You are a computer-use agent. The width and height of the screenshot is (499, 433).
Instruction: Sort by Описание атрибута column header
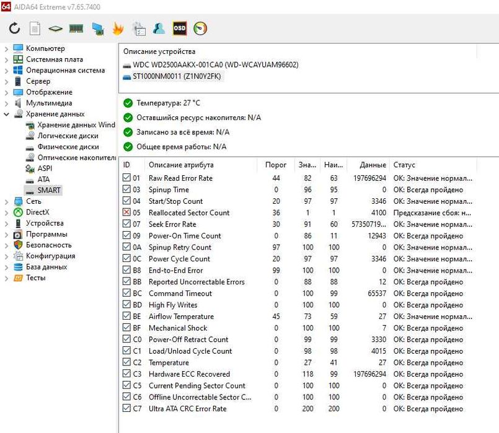tap(201, 165)
